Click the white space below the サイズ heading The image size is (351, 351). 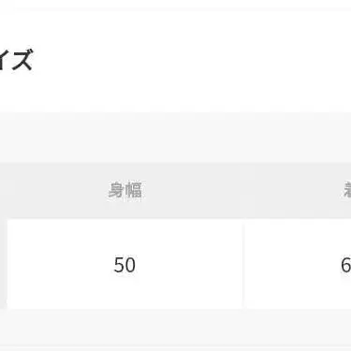click(175, 95)
